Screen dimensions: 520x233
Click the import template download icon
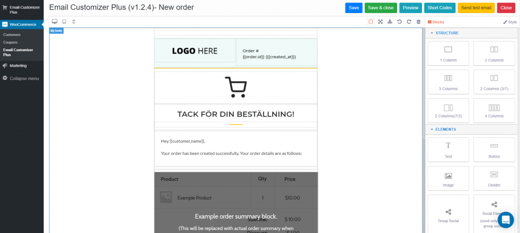(x=390, y=21)
